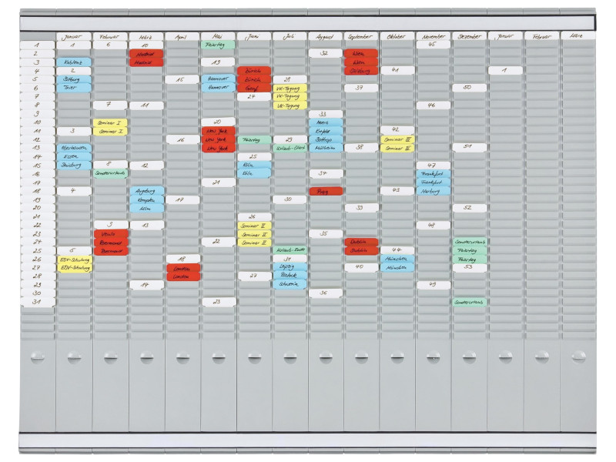Viewport: 616px width, 462px height.
Task: Select the red Salzburg card
Action: coord(361,71)
